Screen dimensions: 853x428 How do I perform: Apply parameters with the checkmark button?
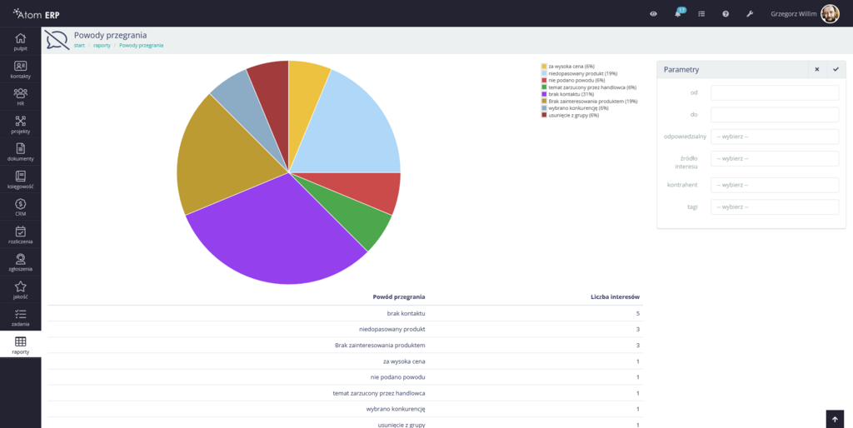point(836,70)
